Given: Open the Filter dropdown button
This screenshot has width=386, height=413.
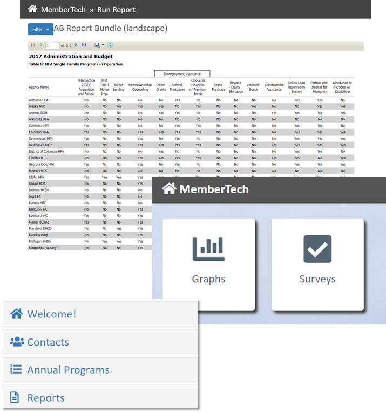Looking at the screenshot, I should [x=40, y=29].
